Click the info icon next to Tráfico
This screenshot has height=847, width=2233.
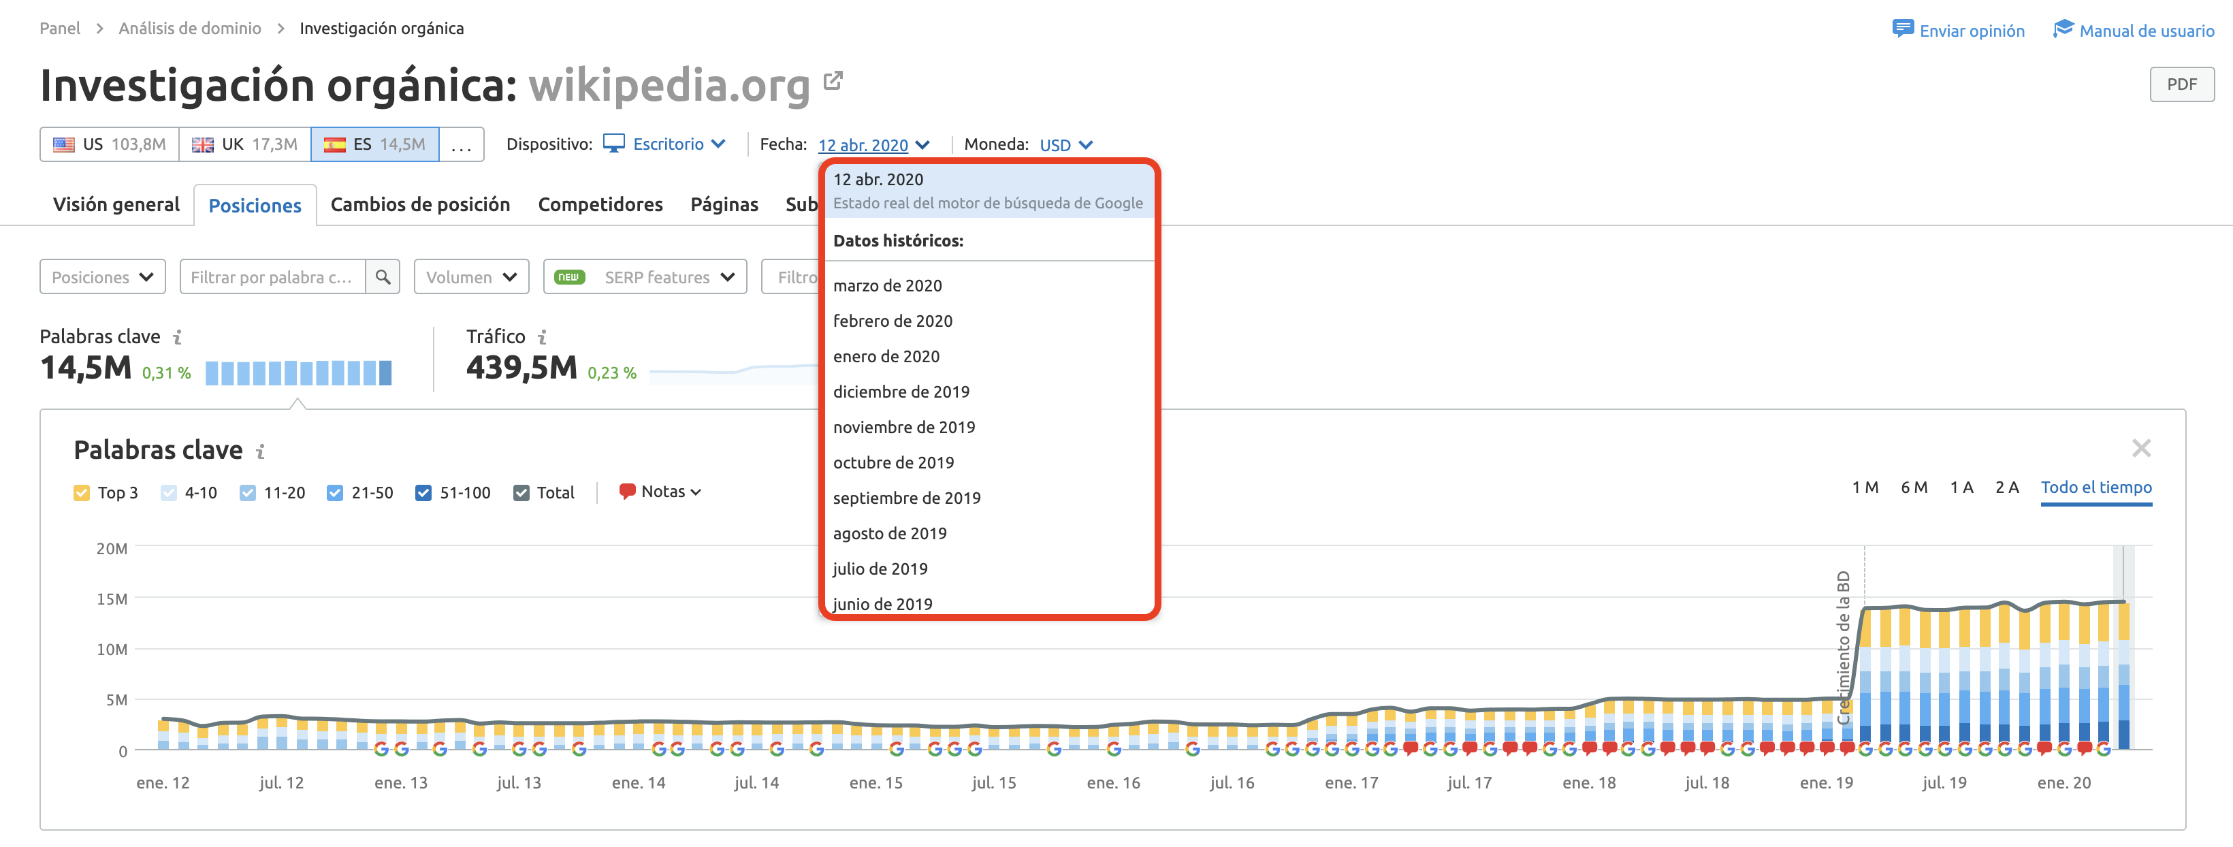click(542, 337)
